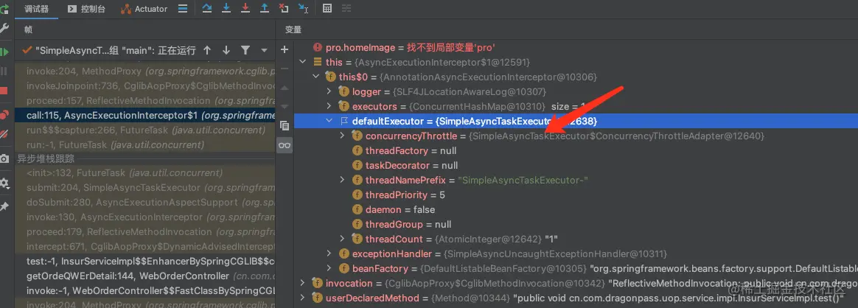Click the Trace Current Stream Chain icon
The width and height of the screenshot is (858, 308).
tap(346, 8)
